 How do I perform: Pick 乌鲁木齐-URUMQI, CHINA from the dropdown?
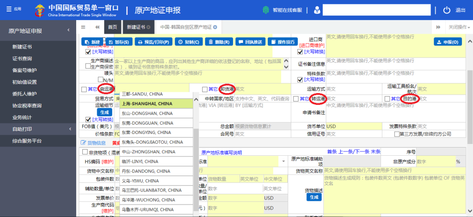tap(156, 210)
